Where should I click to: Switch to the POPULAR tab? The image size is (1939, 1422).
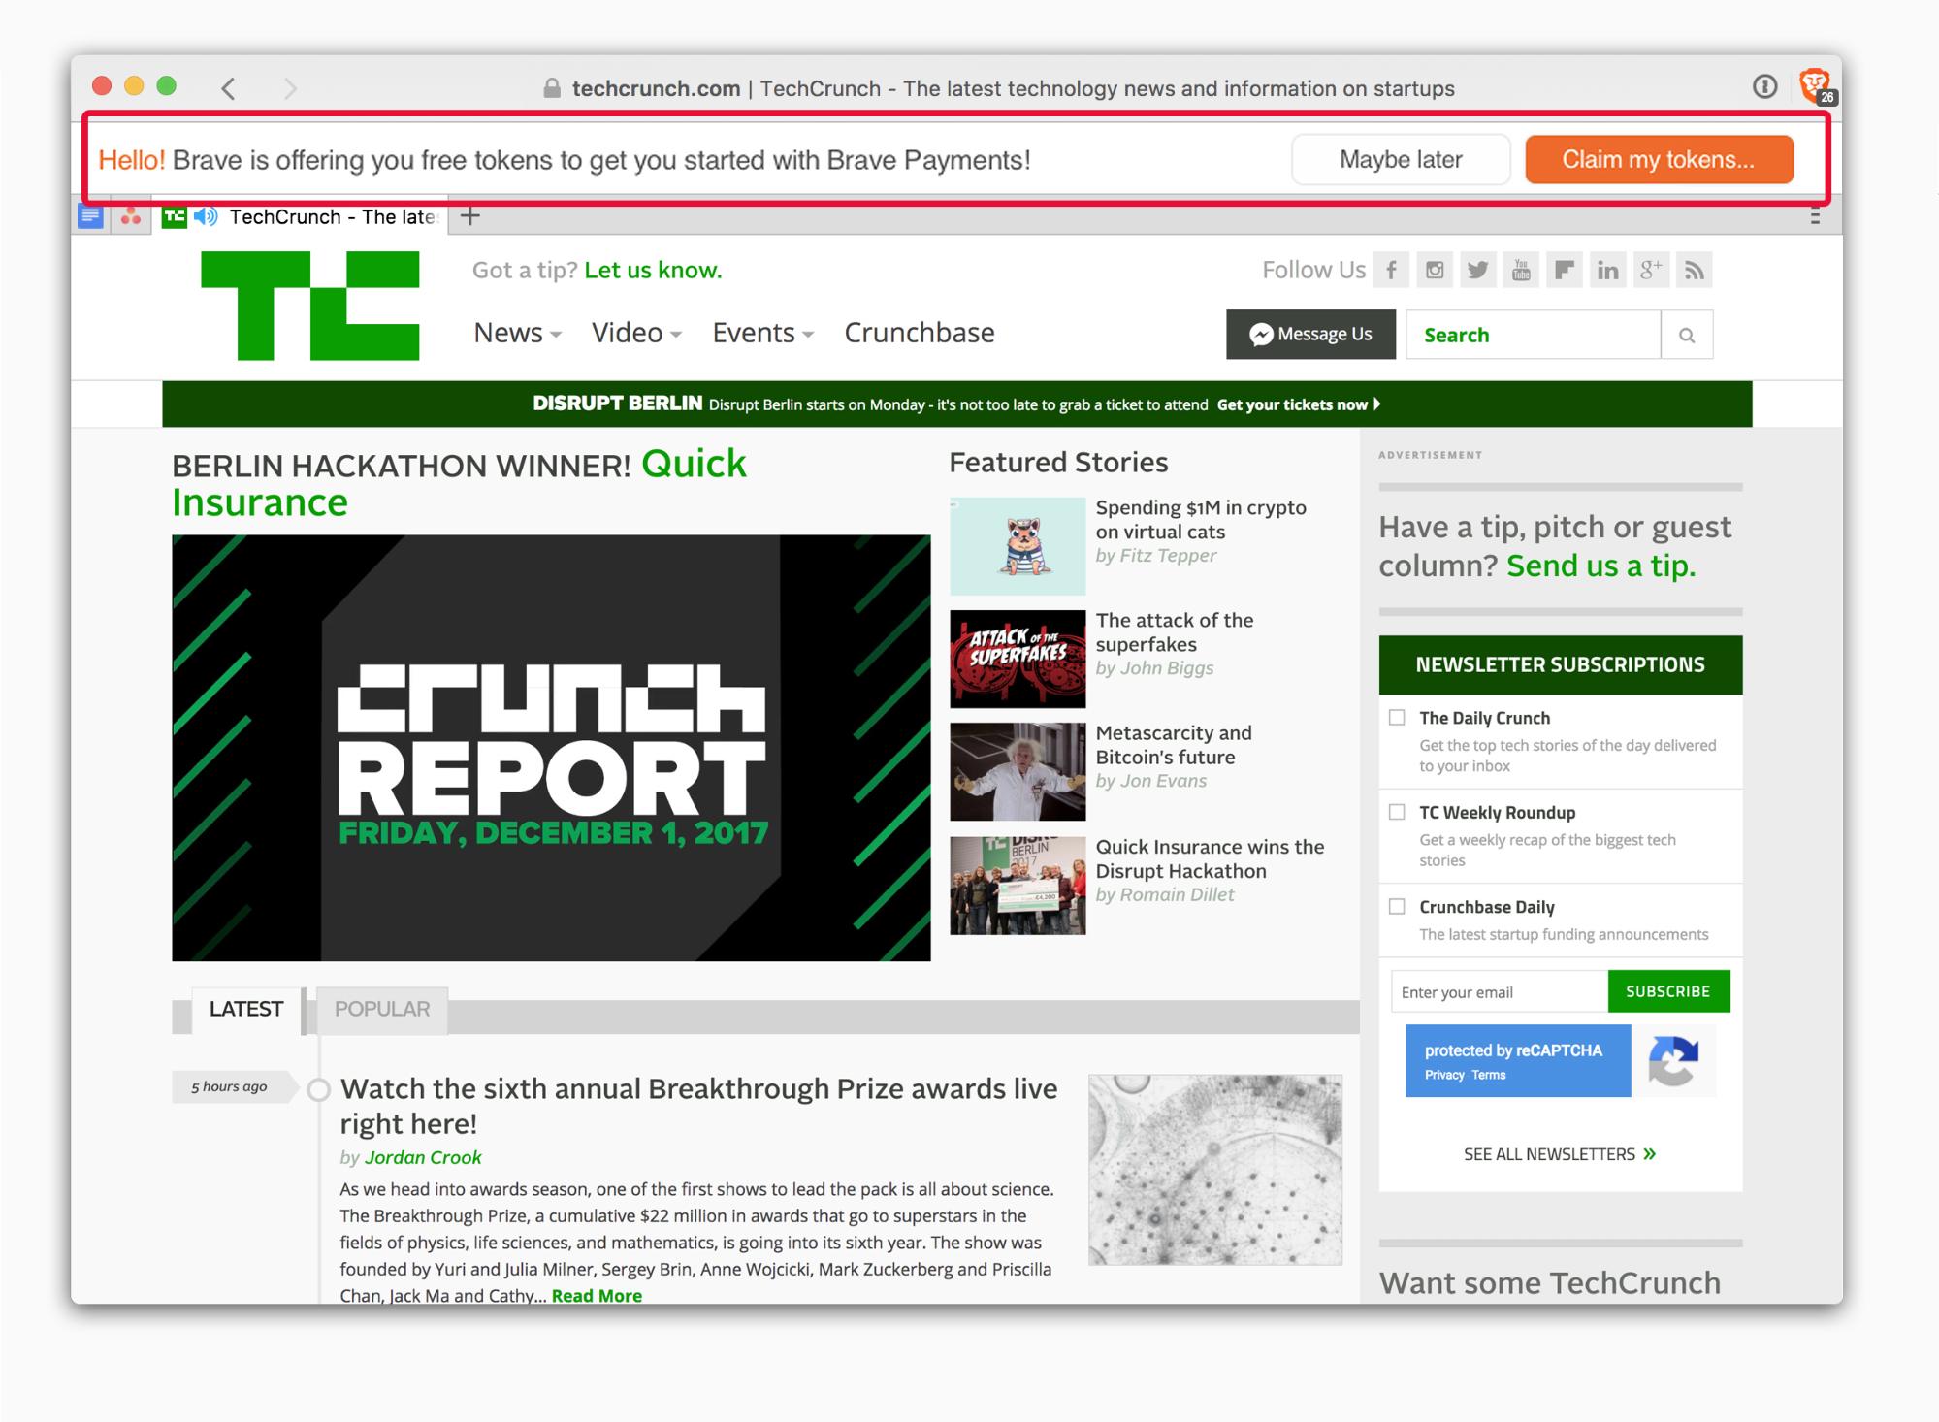[382, 1010]
